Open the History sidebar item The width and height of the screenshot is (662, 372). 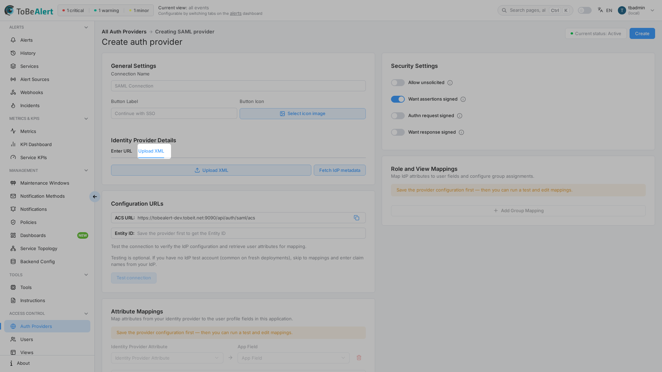47,53
